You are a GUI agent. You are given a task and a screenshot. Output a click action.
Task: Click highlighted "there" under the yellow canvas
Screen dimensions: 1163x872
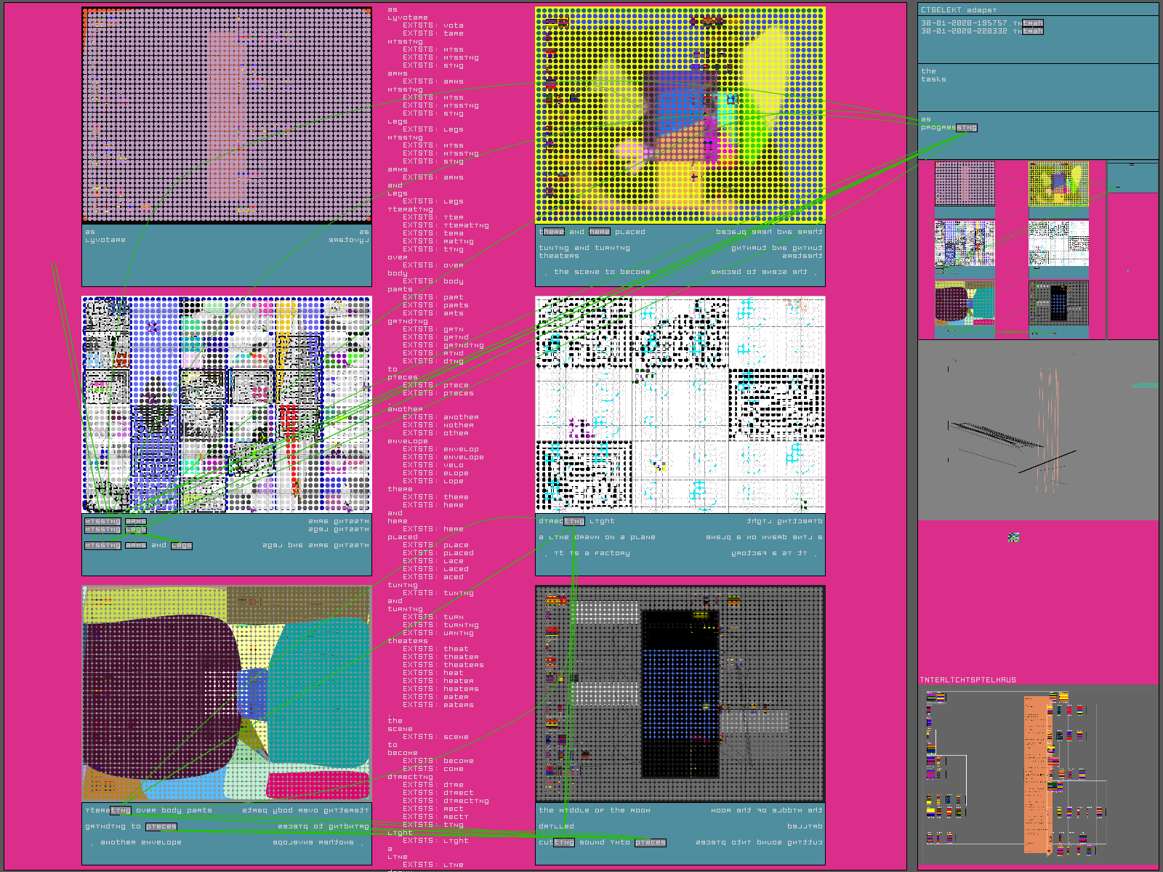[x=552, y=232]
